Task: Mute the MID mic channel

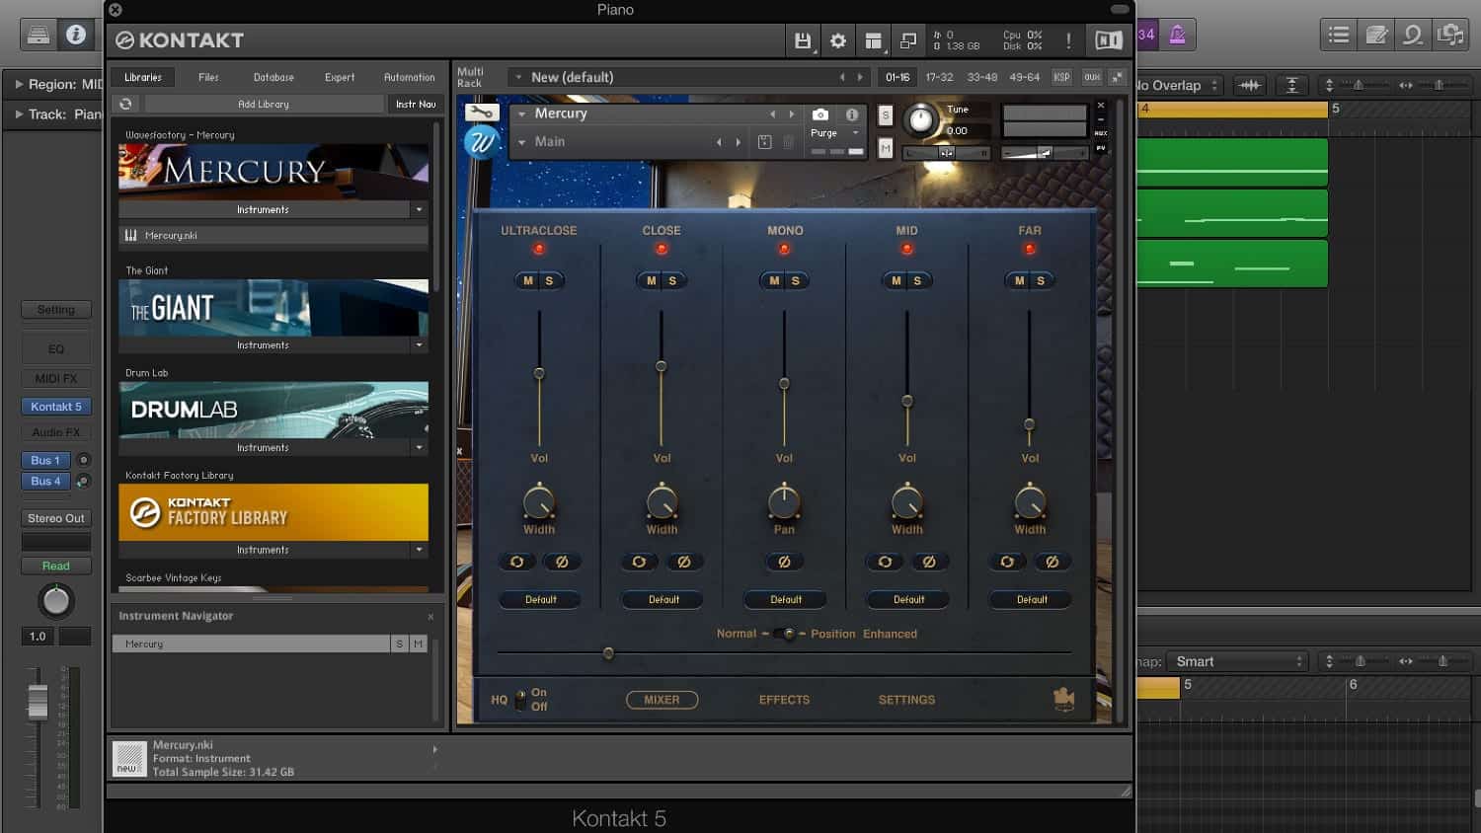Action: coord(896,281)
